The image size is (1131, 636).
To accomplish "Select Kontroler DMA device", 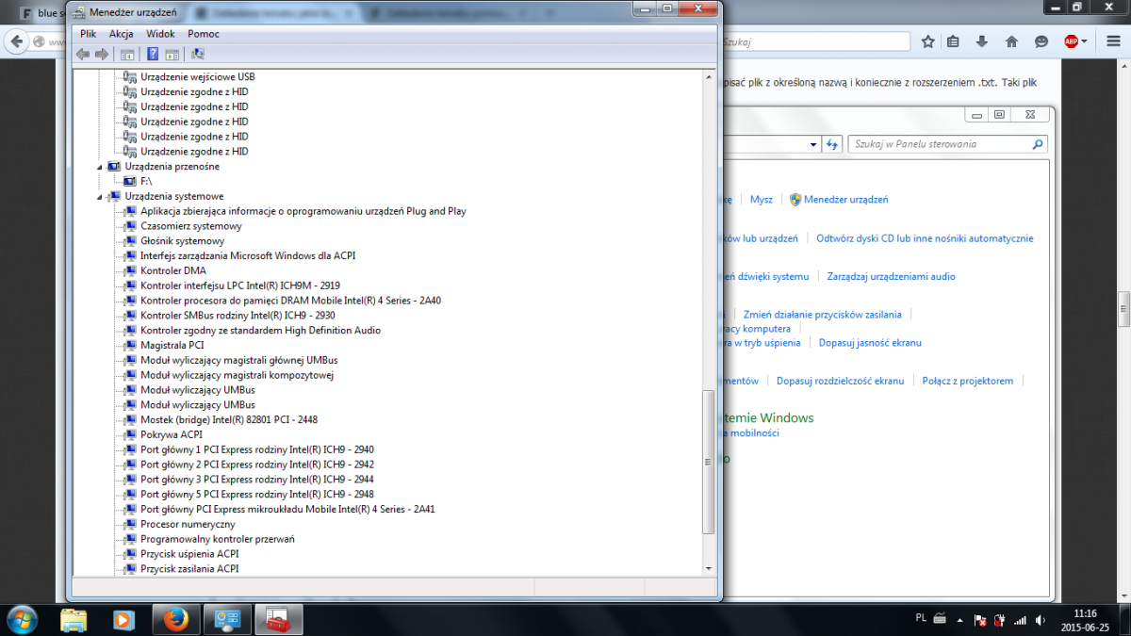I will click(173, 270).
